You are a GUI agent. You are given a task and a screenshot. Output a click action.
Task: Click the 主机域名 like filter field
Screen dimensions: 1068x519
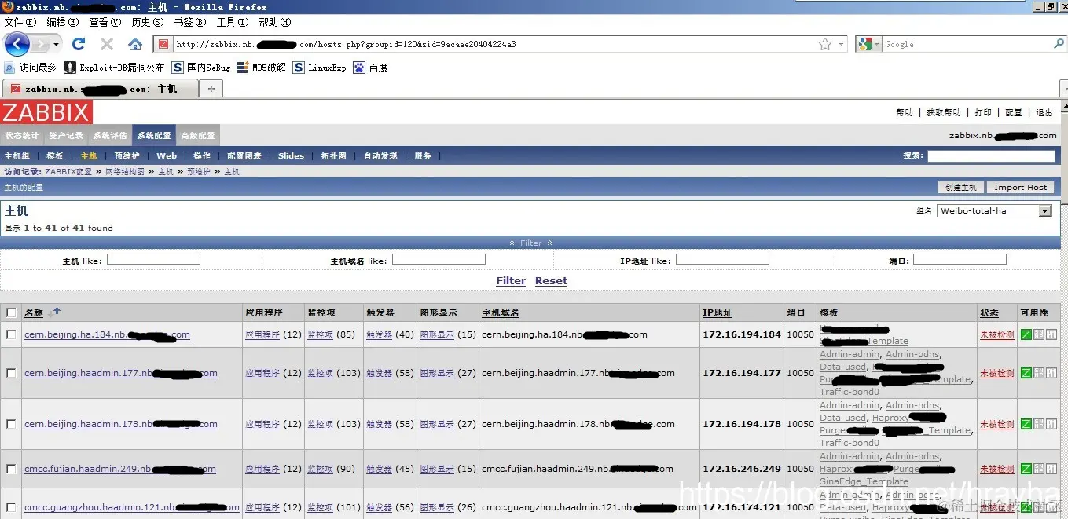click(x=439, y=259)
